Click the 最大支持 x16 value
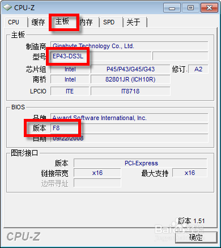This screenshot has width=221, height=248. pos(190,173)
